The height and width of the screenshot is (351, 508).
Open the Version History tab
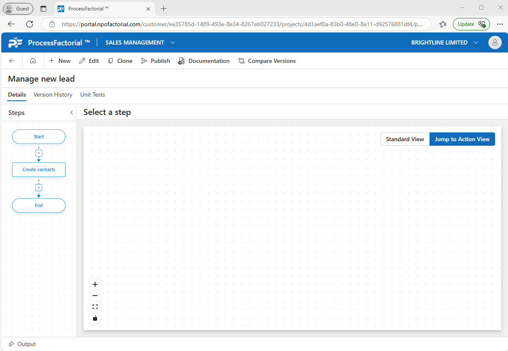[x=53, y=95]
